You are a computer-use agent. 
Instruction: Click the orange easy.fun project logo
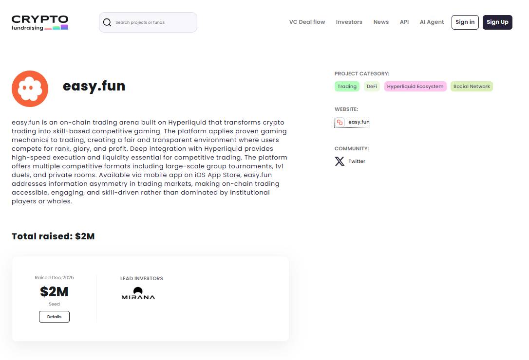click(30, 89)
